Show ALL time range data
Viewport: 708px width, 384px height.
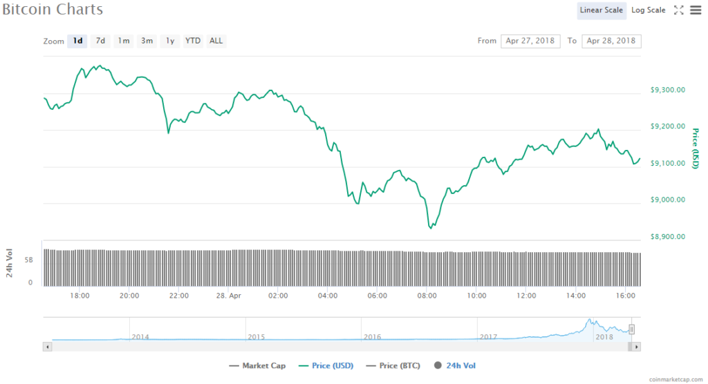pos(216,41)
